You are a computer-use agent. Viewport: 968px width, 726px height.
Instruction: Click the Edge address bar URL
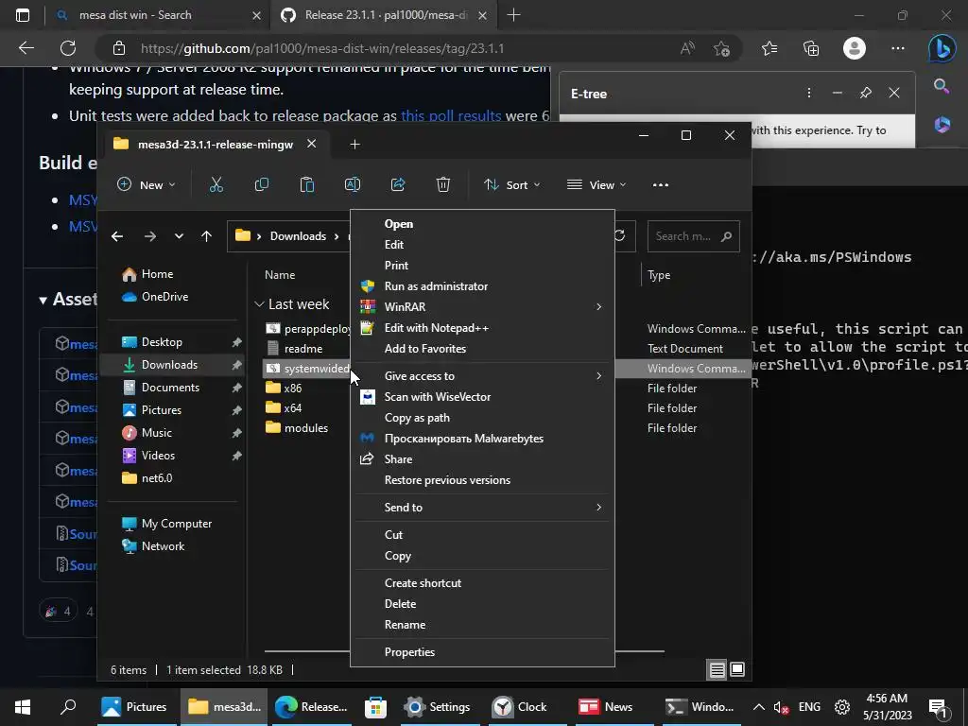pos(322,48)
